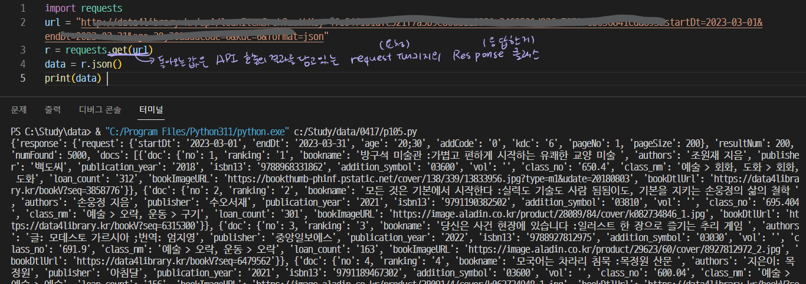Select line number 3 in the gutter
The height and width of the screenshot is (284, 806).
click(22, 50)
